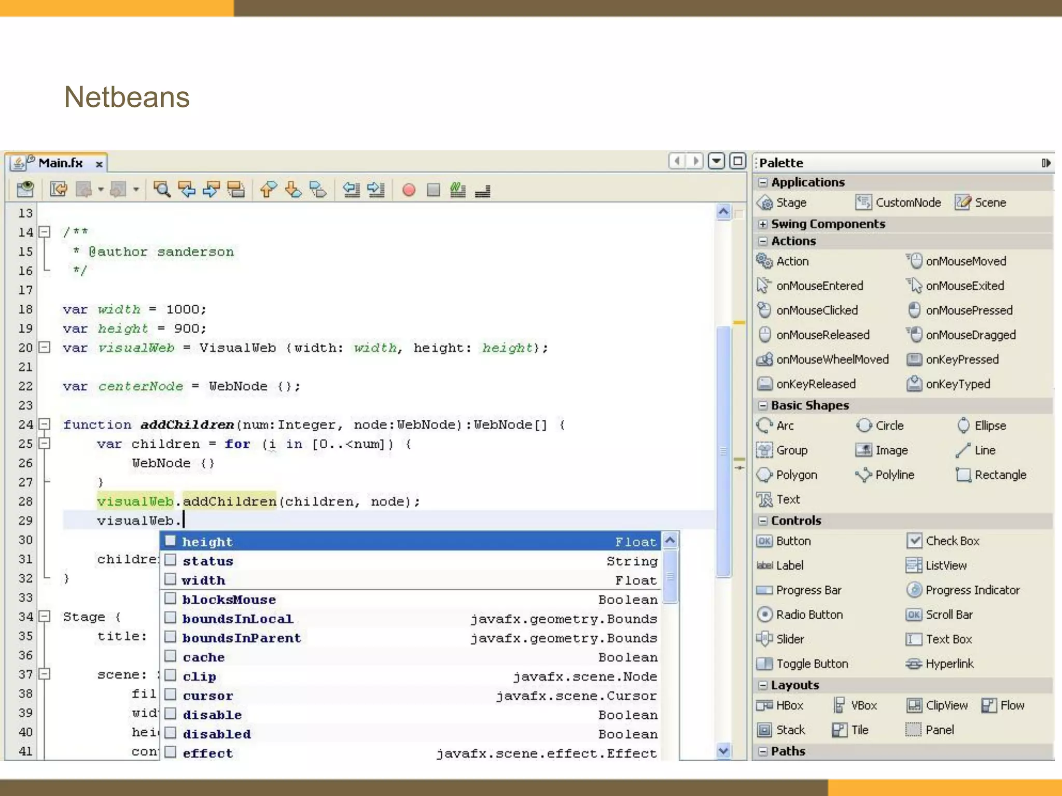Choose boundsInLocal completion entry

(x=410, y=618)
